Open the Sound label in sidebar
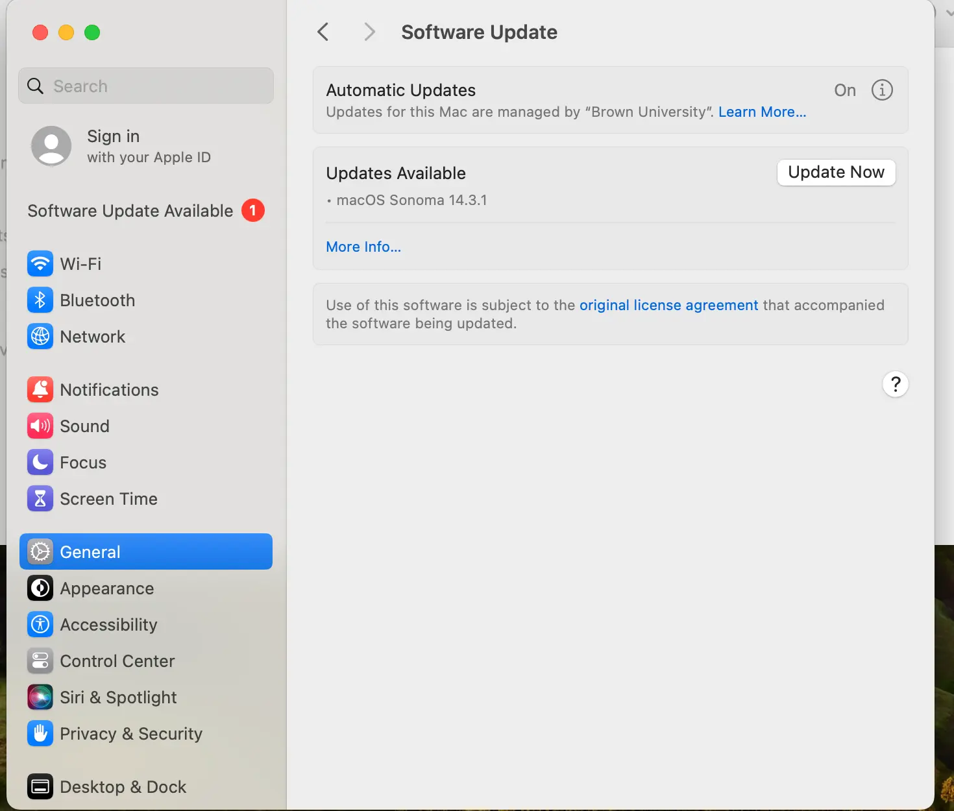This screenshot has width=954, height=811. tap(84, 426)
